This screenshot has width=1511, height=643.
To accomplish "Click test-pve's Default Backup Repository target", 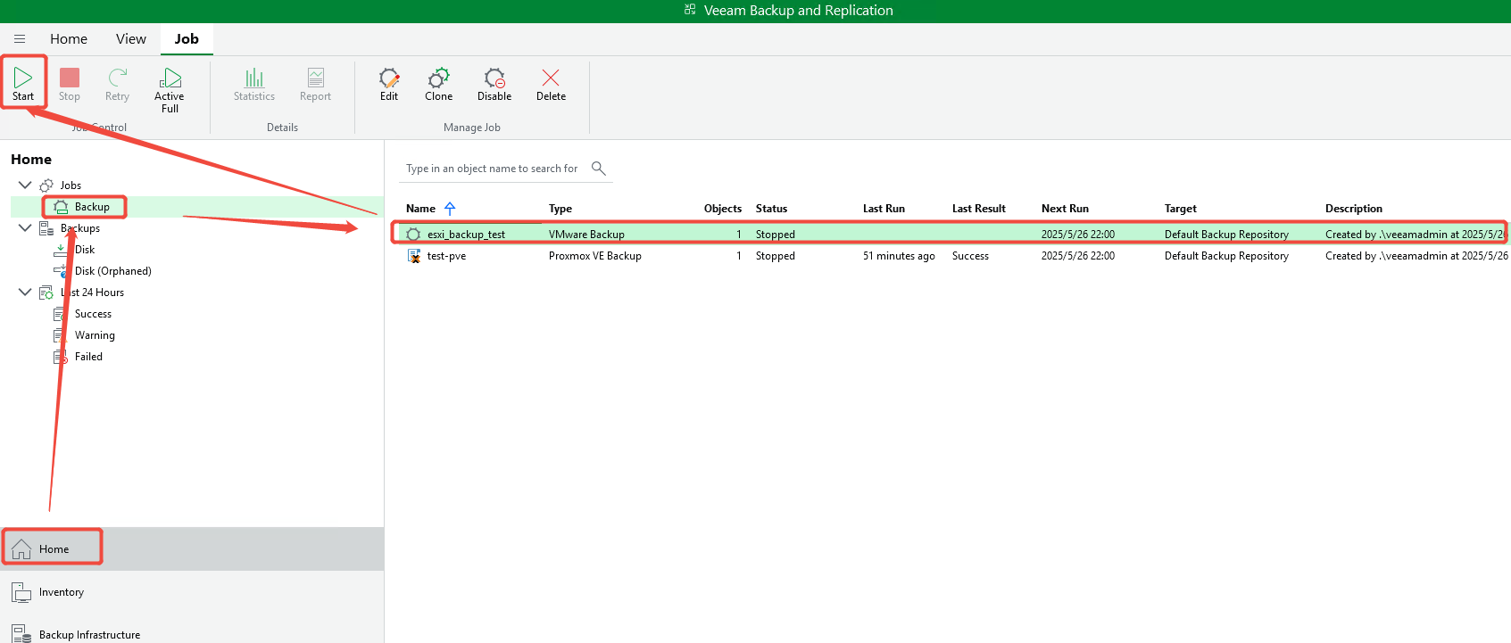I will pyautogui.click(x=1226, y=256).
